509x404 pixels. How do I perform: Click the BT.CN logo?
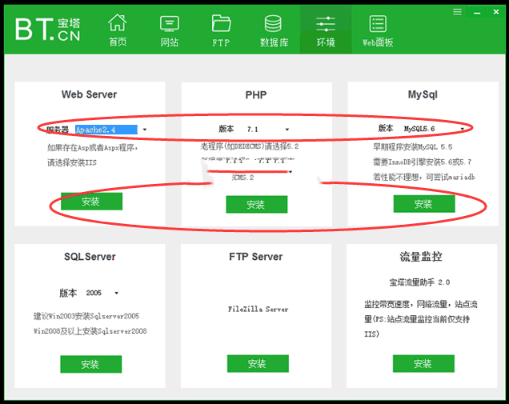(47, 30)
